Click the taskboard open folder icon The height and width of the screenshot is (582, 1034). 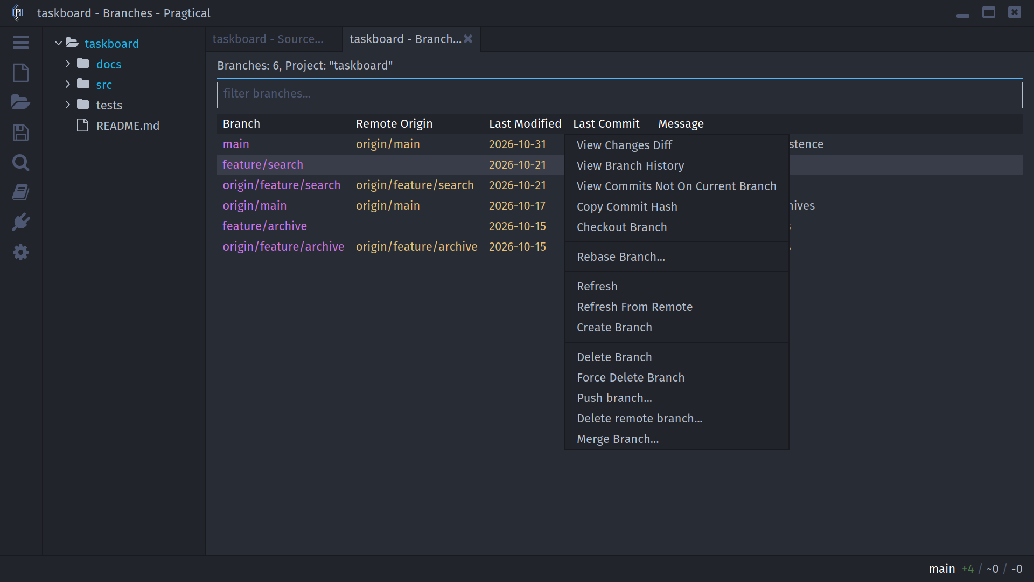coord(72,43)
